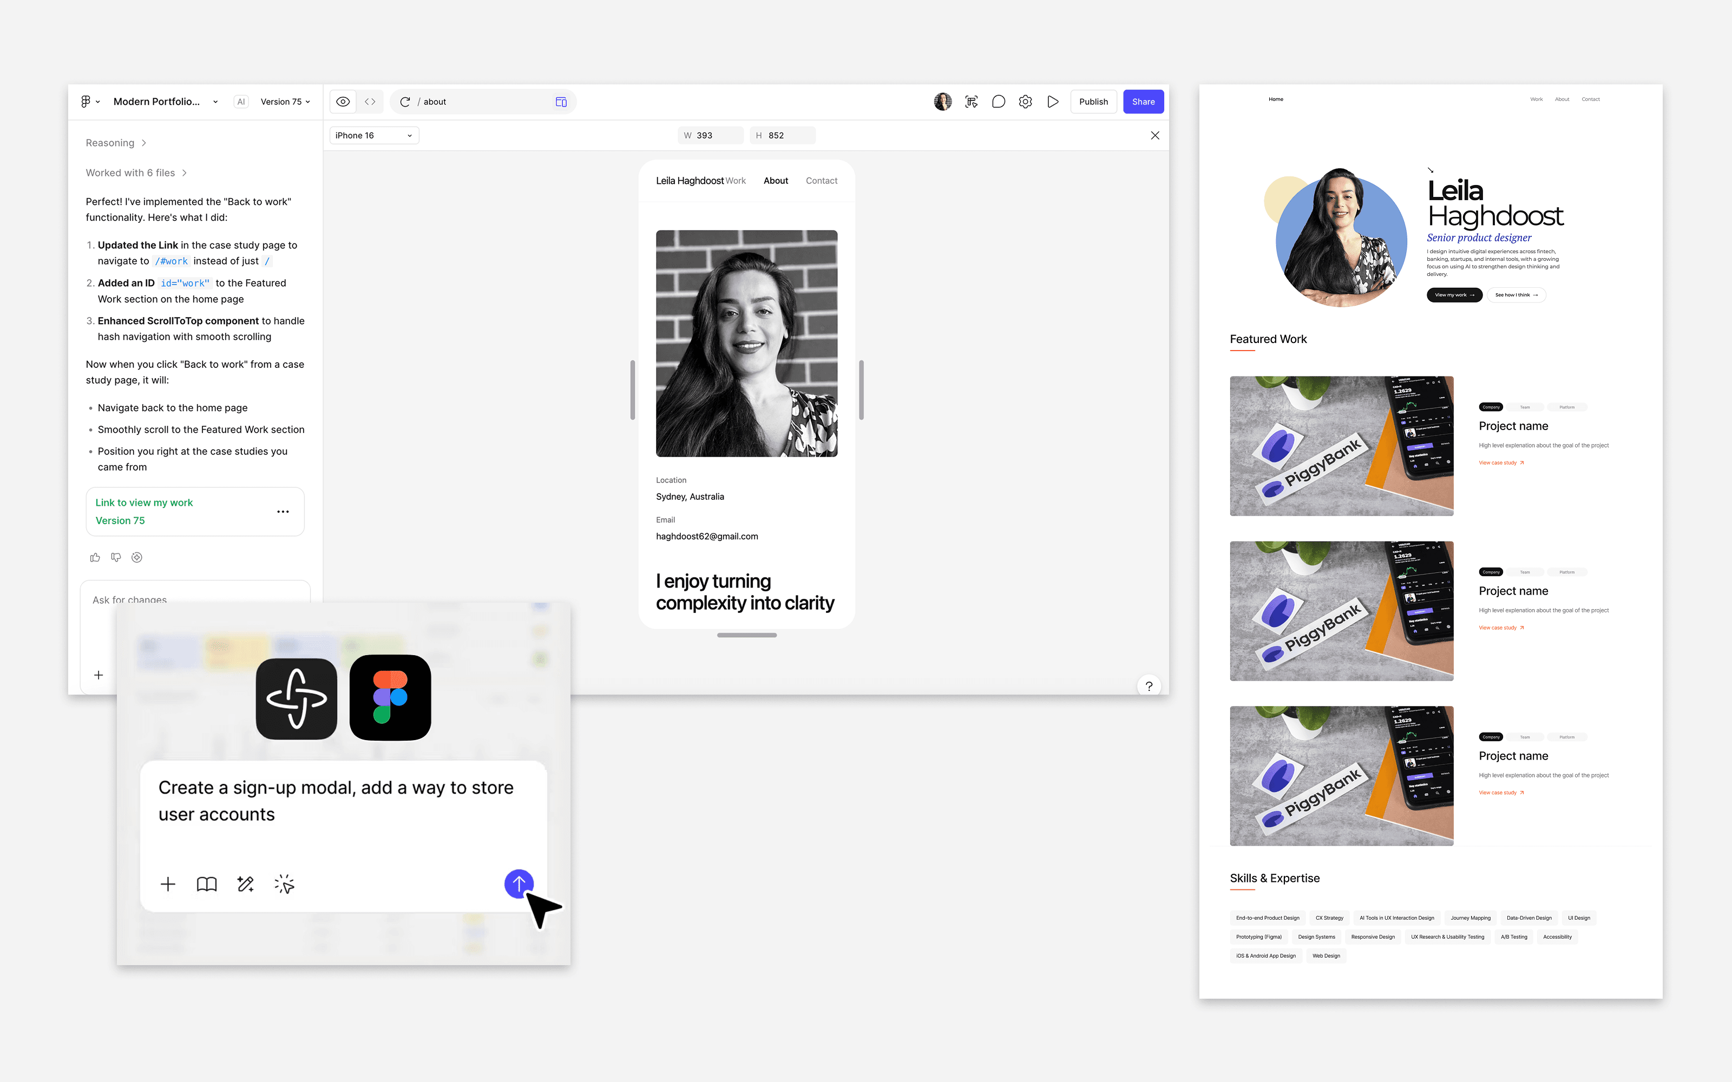Open responsive device preview from the address bar

[561, 102]
